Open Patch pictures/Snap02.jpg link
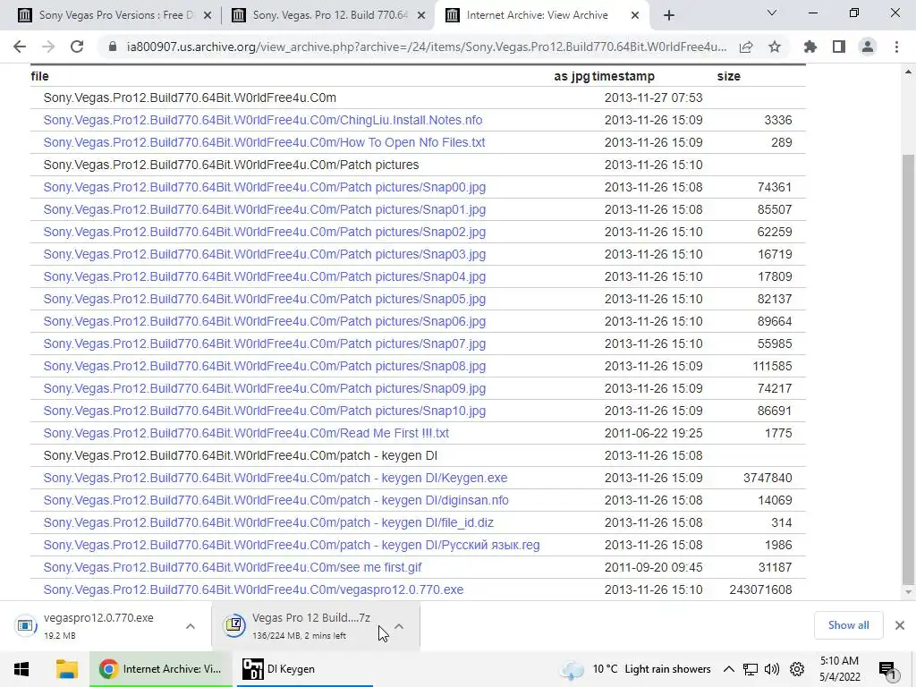The height and width of the screenshot is (687, 916). [265, 232]
